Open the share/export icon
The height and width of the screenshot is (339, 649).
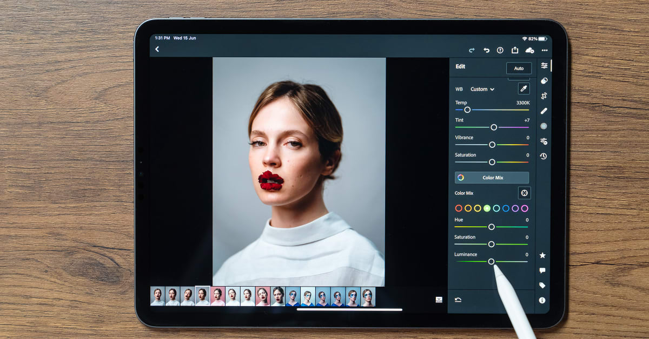pyautogui.click(x=515, y=50)
